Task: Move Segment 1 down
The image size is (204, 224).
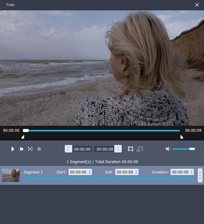Action: [x=200, y=178]
